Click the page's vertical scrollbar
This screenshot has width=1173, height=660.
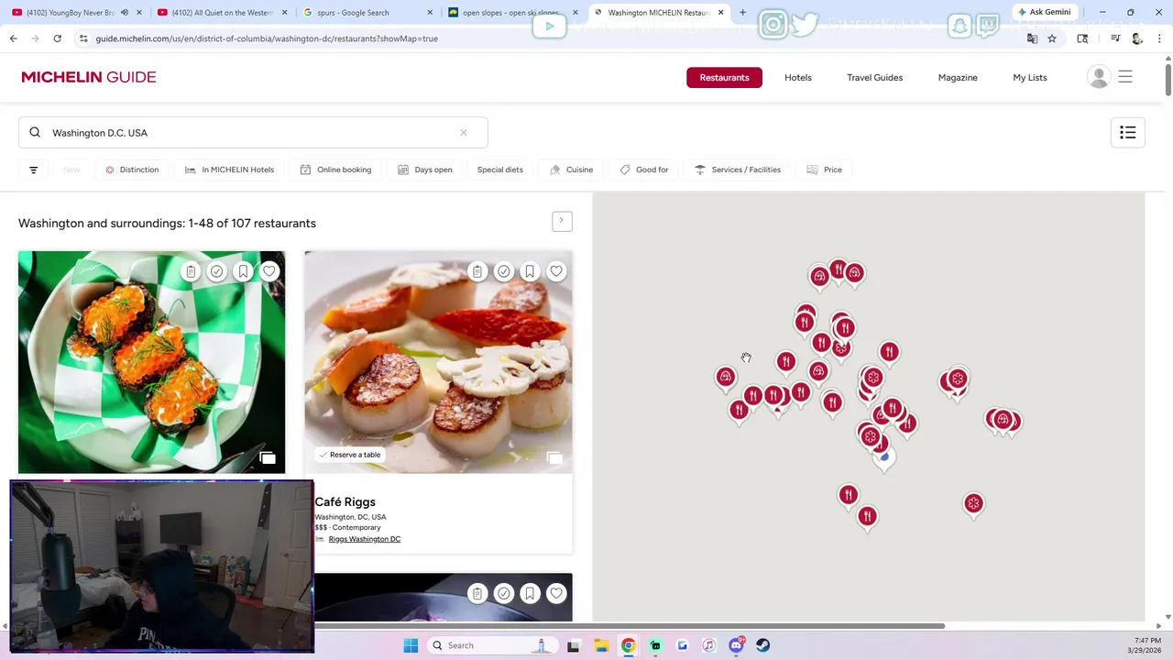1168,78
